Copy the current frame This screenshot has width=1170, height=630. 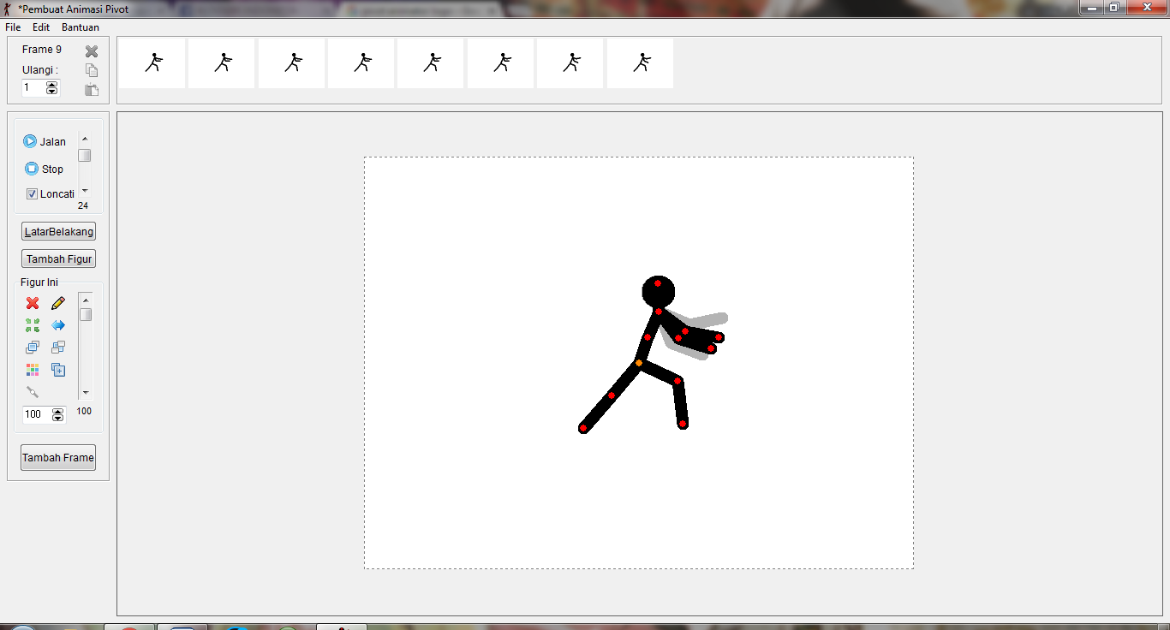pyautogui.click(x=91, y=69)
